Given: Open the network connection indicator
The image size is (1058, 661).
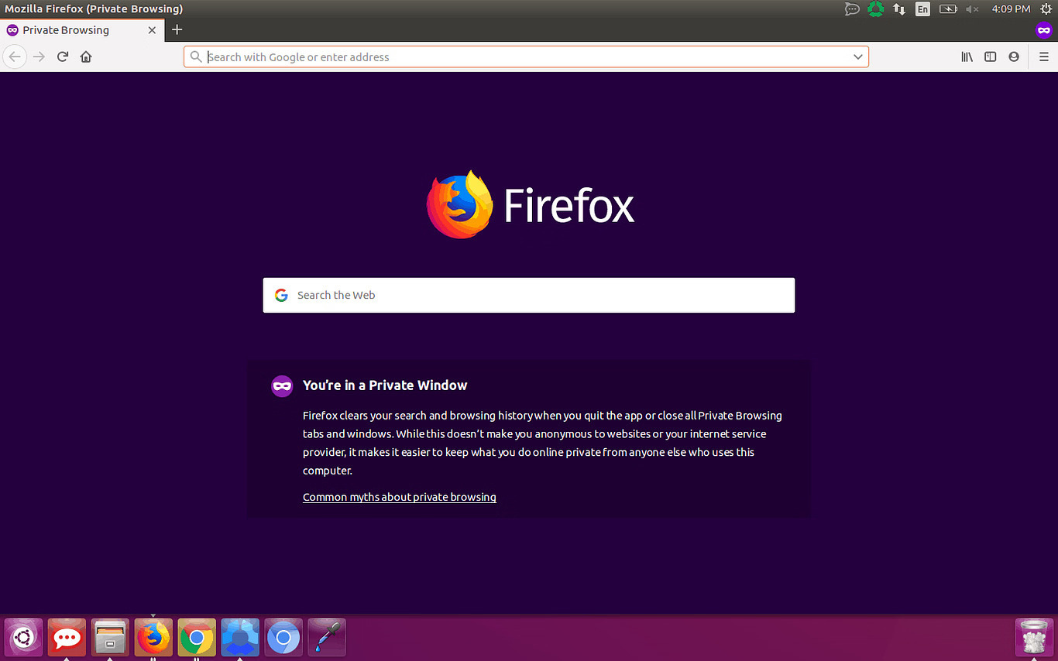Looking at the screenshot, I should (x=899, y=9).
